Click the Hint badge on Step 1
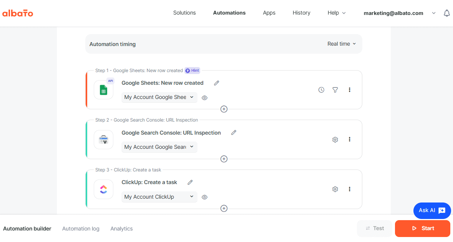 pos(192,71)
